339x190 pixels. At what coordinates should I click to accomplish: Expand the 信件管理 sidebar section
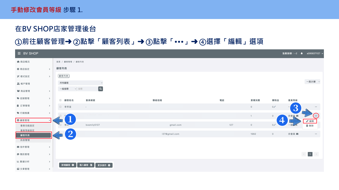[33, 147]
